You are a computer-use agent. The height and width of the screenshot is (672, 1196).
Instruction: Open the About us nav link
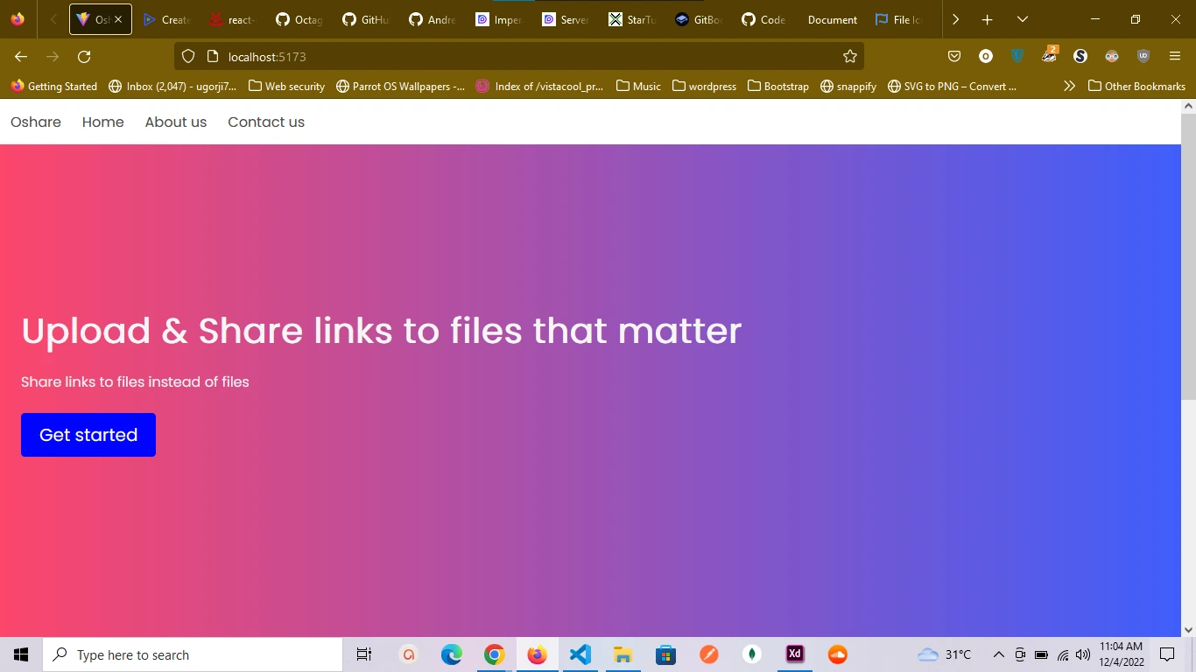click(x=176, y=122)
